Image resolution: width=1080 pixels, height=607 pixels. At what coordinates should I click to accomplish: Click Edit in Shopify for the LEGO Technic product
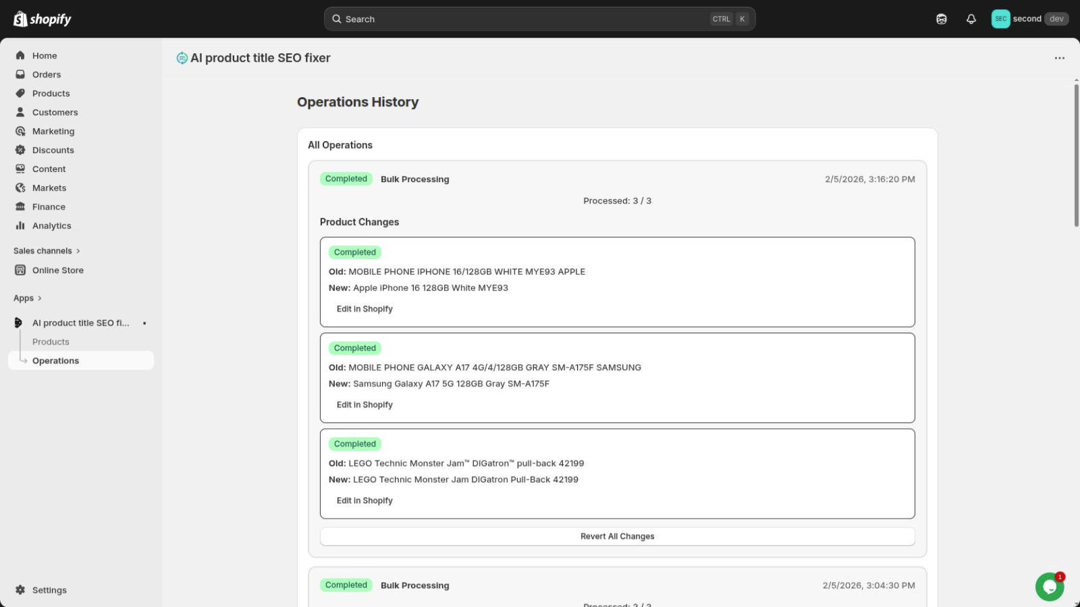(x=364, y=500)
